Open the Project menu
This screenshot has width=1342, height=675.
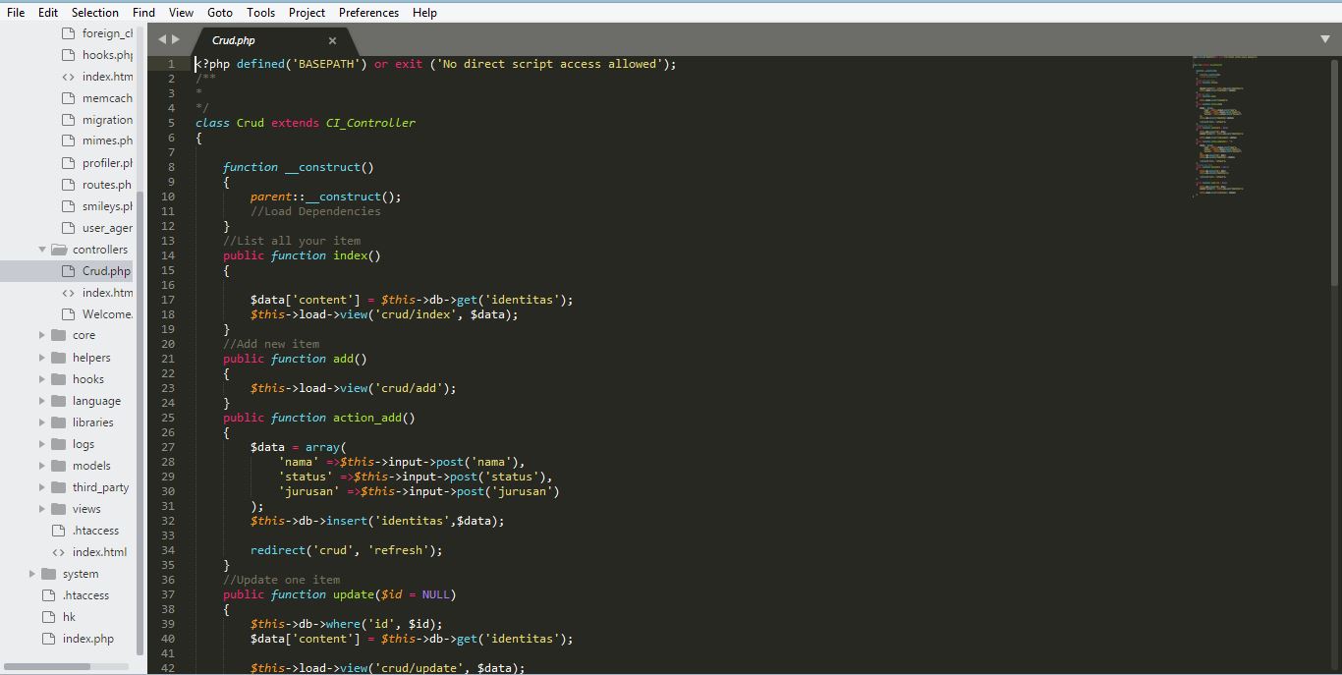tap(307, 13)
